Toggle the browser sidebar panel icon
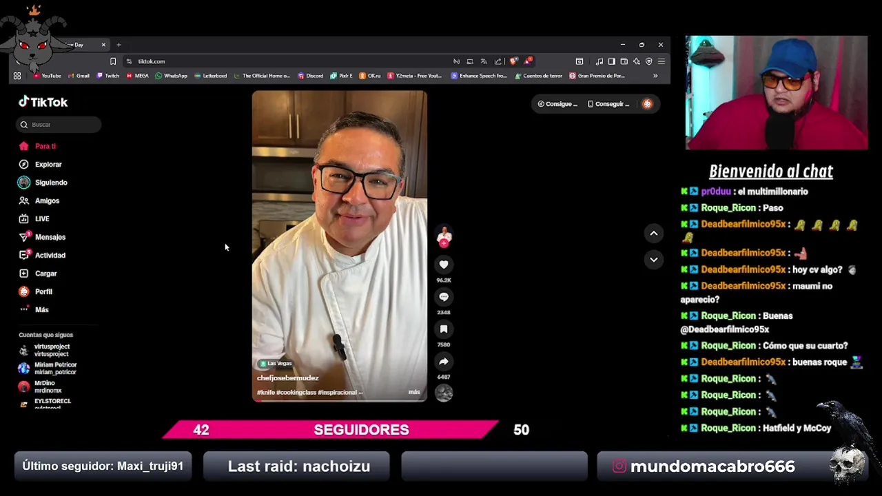Image resolution: width=882 pixels, height=496 pixels. point(611,61)
